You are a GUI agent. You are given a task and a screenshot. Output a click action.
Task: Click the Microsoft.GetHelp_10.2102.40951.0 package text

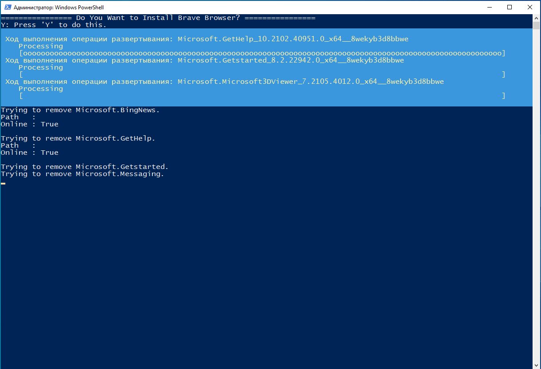click(x=293, y=39)
